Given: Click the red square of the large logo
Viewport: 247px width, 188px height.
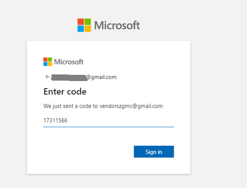Looking at the screenshot, I should [x=81, y=22].
